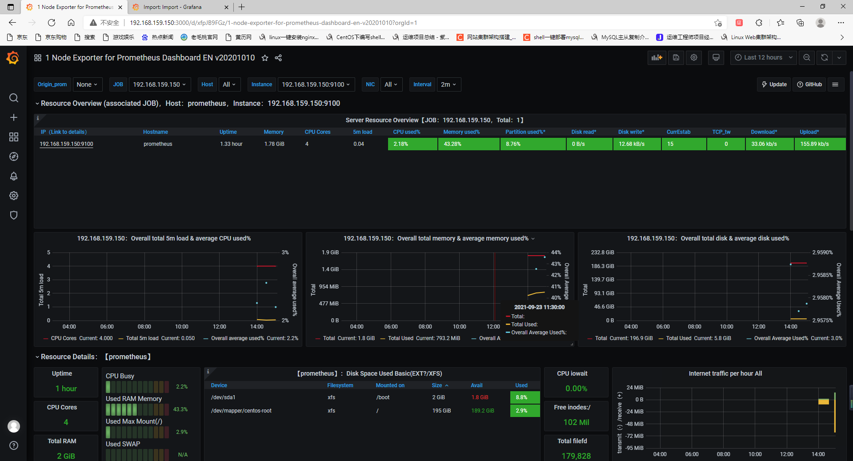Open the user avatar in sidebar
Image resolution: width=853 pixels, height=461 pixels.
[14, 426]
